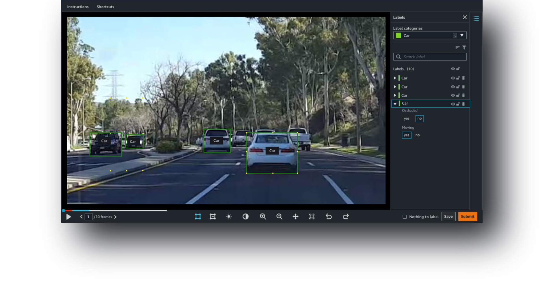Click the orange Submit button
The image size is (545, 289).
pos(467,217)
